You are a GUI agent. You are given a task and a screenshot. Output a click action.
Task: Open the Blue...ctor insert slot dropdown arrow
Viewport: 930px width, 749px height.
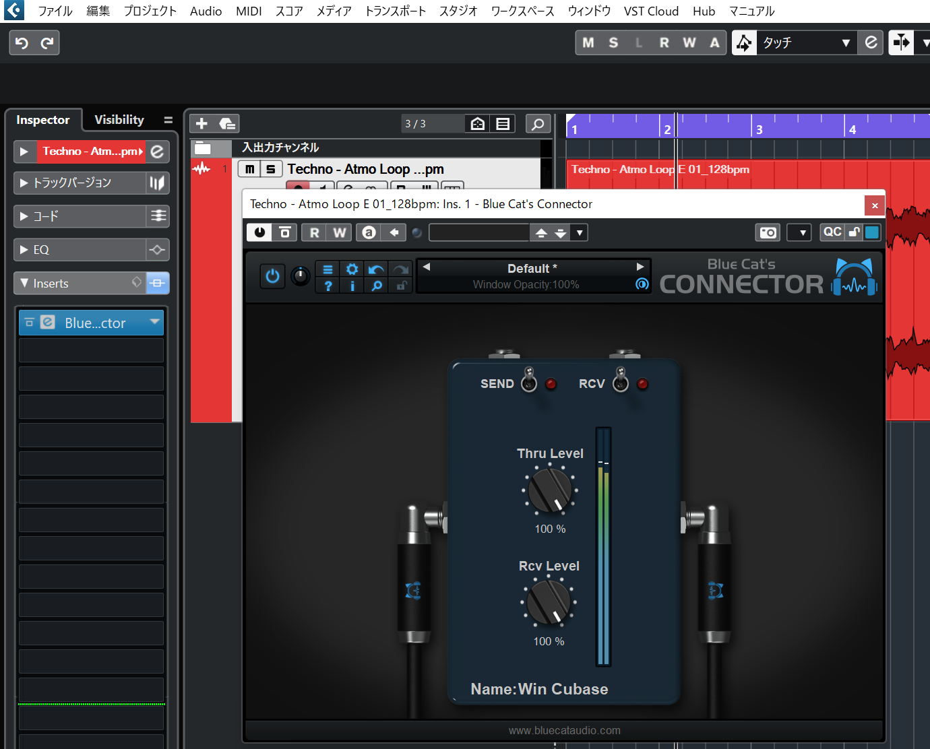click(155, 322)
